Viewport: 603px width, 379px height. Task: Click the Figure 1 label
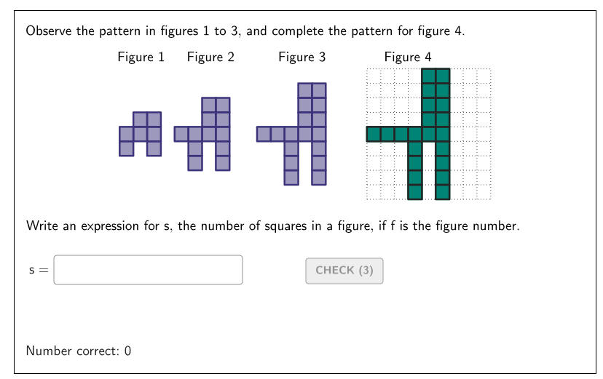coord(141,57)
